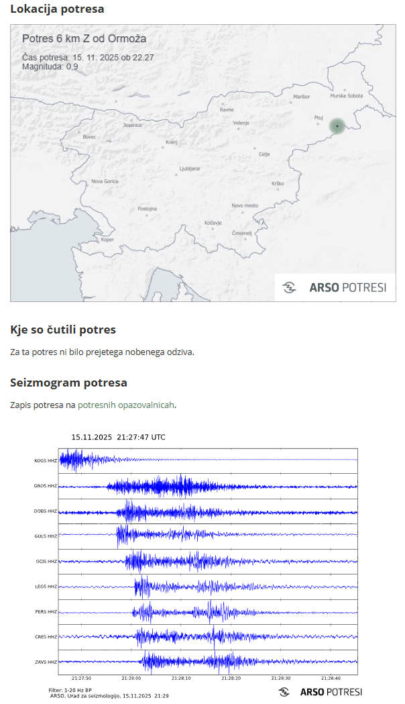The width and height of the screenshot is (405, 704).
Task: Select the GROS HHZ seismogram trace label
Action: coord(46,486)
